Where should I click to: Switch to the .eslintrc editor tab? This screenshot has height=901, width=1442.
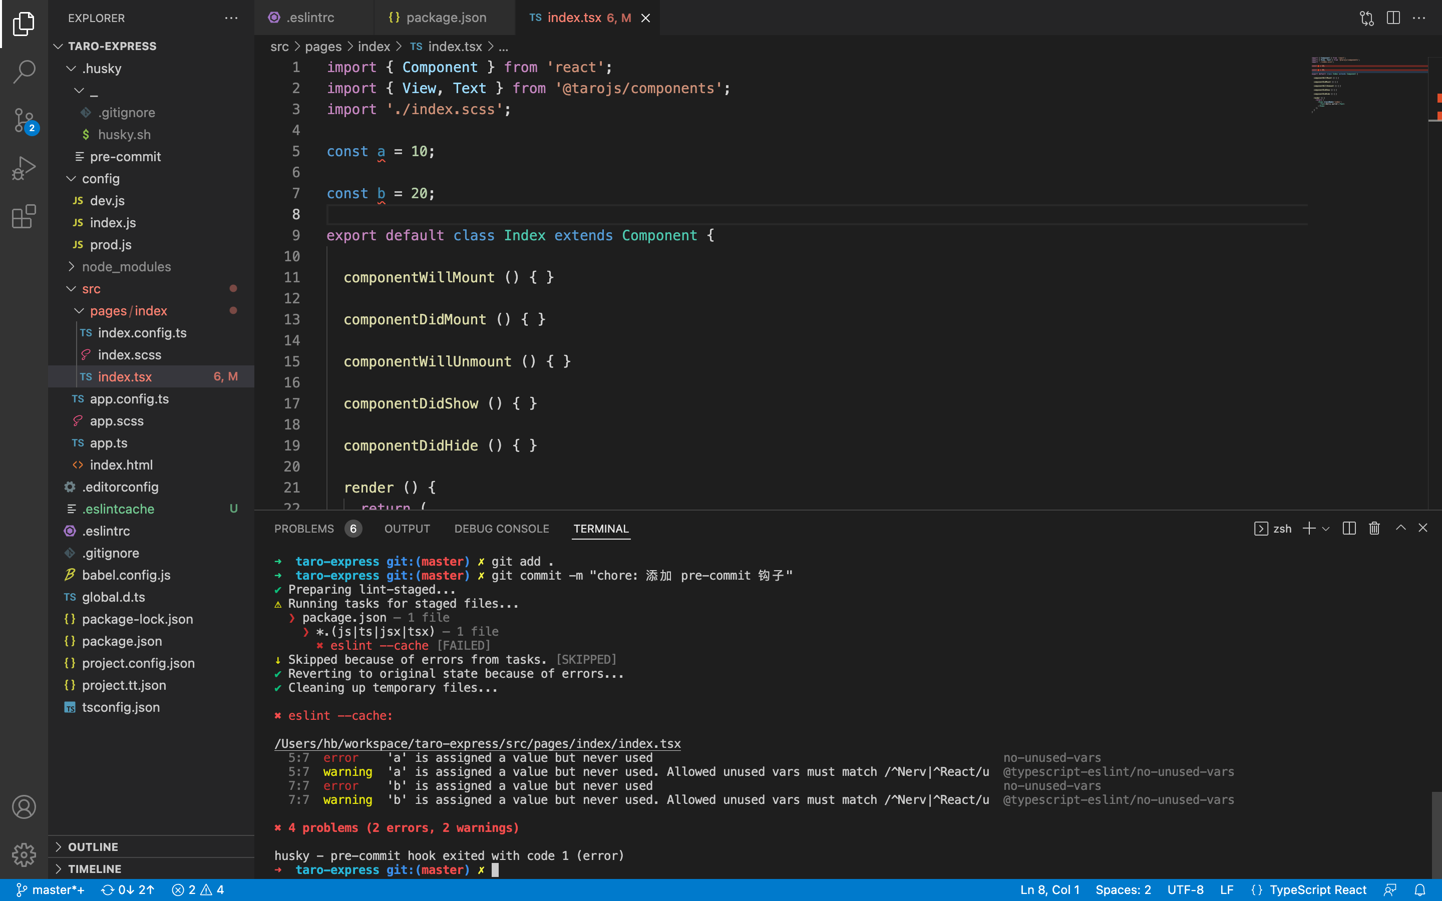tap(314, 18)
